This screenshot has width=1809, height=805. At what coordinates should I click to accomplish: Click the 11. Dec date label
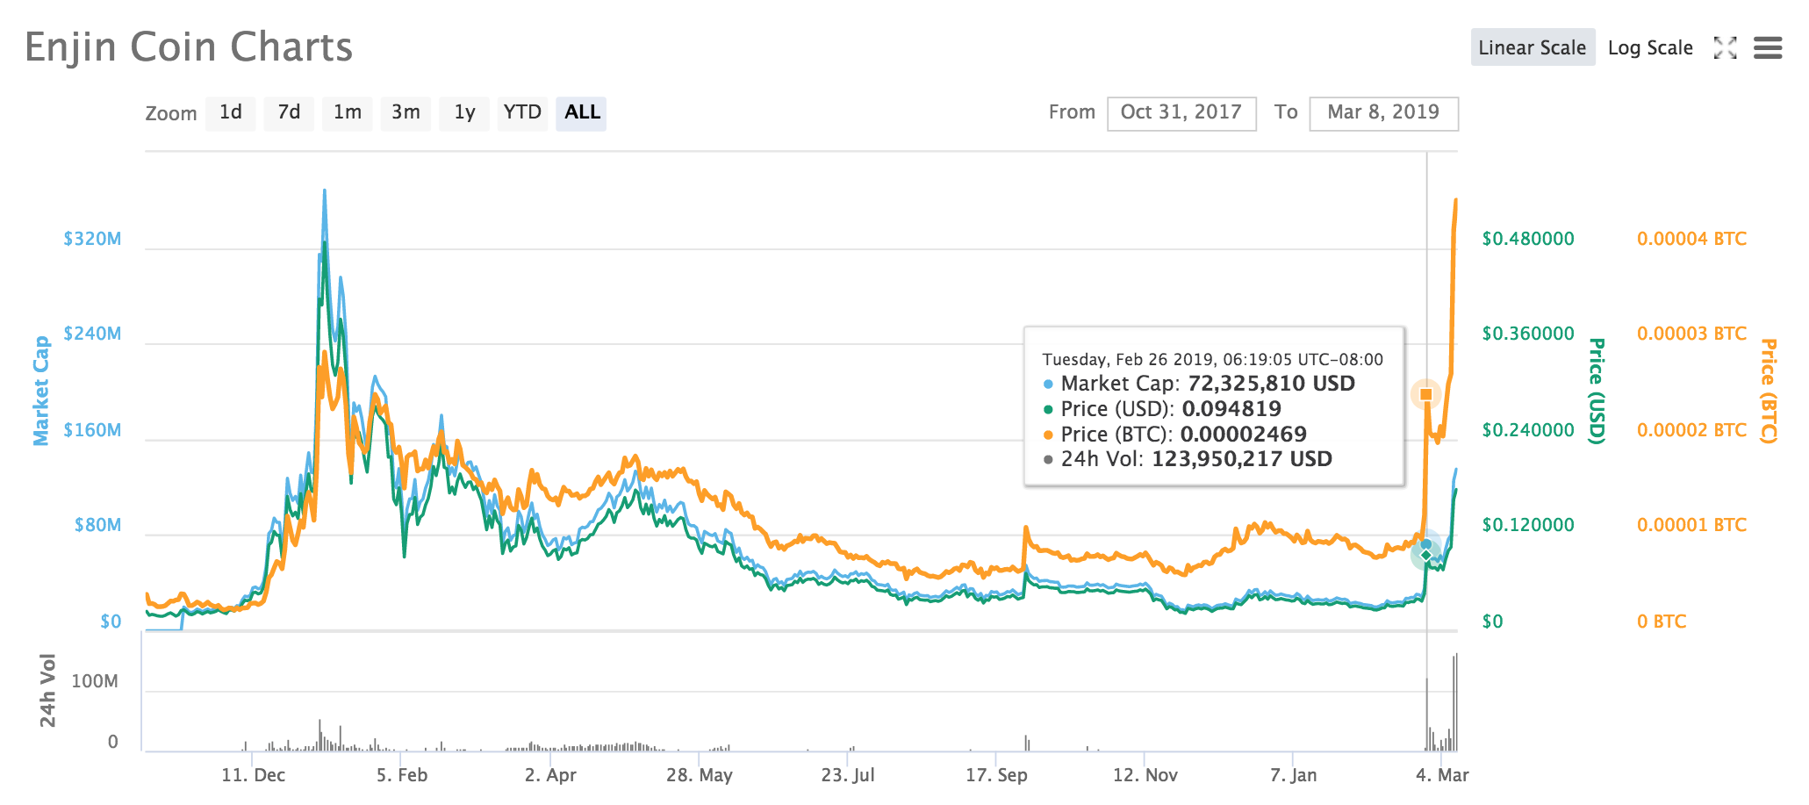click(253, 775)
